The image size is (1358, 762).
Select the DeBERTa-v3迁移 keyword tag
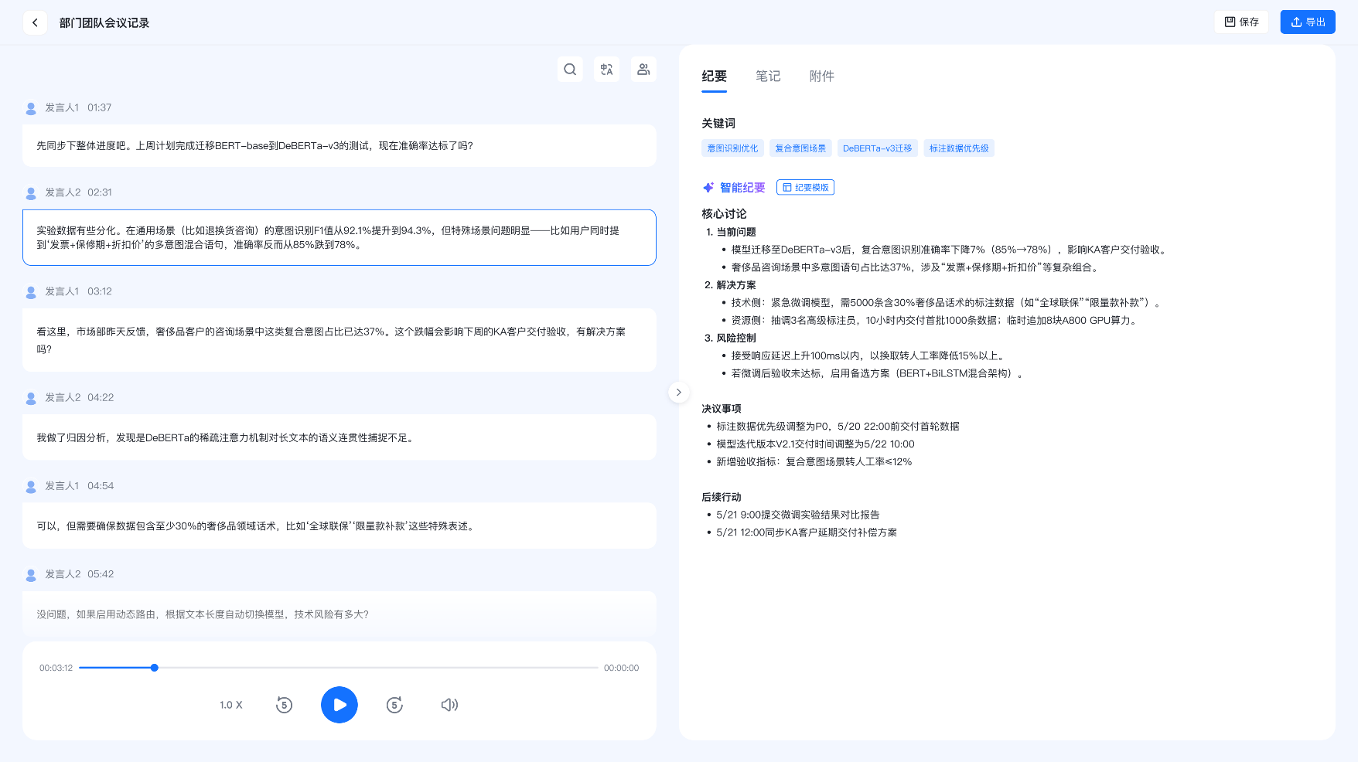pyautogui.click(x=877, y=148)
